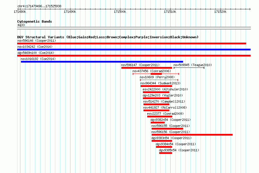Viewport: 259px width, 173px height.
Task: Click the nsv596147 (Cooper2011) variant bar
Action: tap(147, 68)
